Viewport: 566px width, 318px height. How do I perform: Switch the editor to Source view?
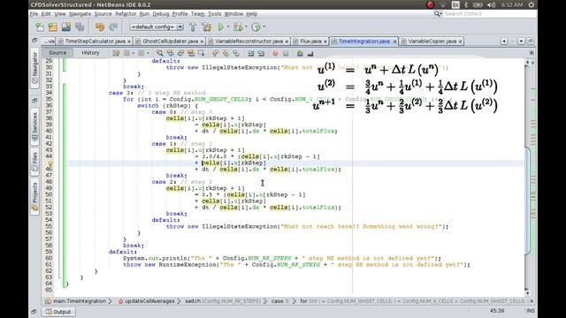coord(57,53)
